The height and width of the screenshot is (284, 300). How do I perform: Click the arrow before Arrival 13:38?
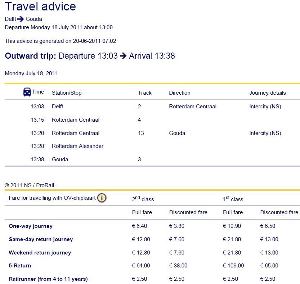123,56
